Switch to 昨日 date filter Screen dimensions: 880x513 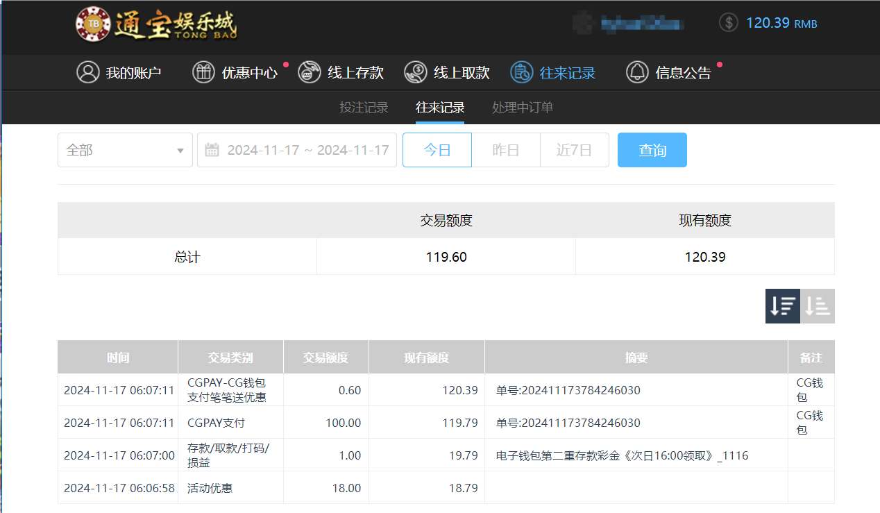click(x=505, y=149)
